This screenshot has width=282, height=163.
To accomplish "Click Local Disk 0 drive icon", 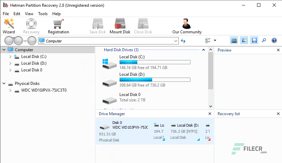I will click(109, 100).
